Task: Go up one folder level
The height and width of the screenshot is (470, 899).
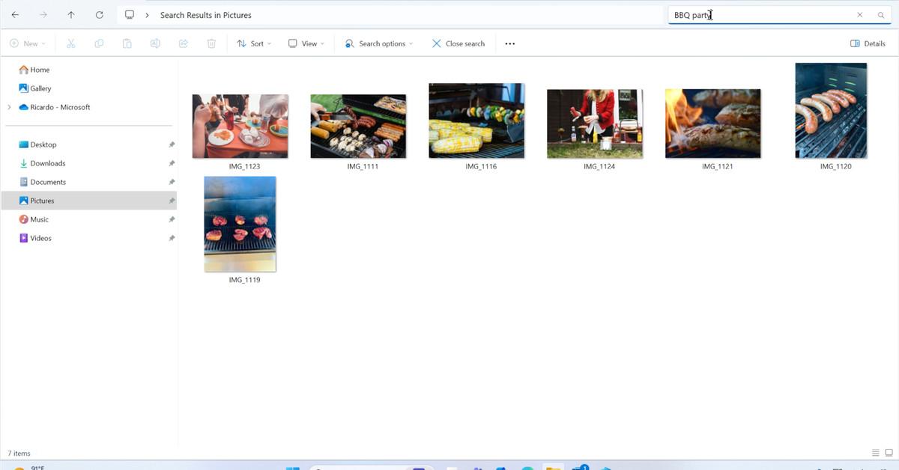Action: pos(71,15)
